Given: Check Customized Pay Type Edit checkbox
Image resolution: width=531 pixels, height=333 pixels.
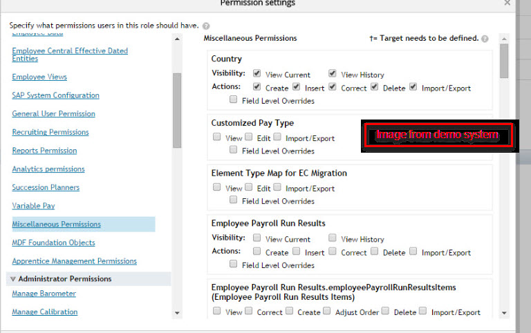Looking at the screenshot, I should pyautogui.click(x=249, y=137).
